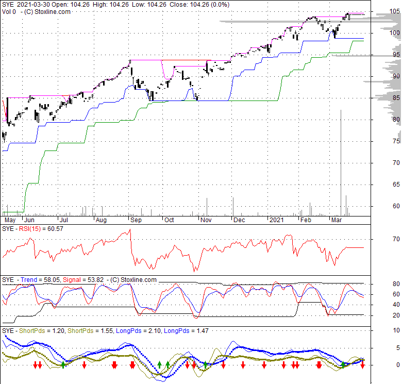Select the May label on the time axis

tap(10, 220)
